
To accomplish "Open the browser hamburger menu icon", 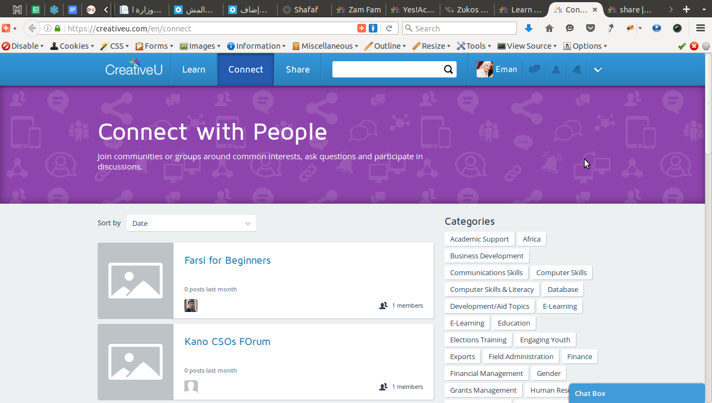I will (x=700, y=28).
